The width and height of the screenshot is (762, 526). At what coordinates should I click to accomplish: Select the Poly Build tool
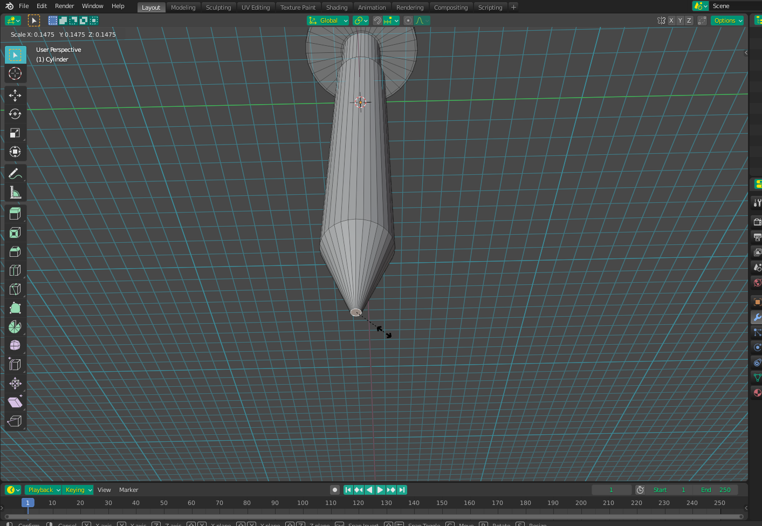point(15,308)
